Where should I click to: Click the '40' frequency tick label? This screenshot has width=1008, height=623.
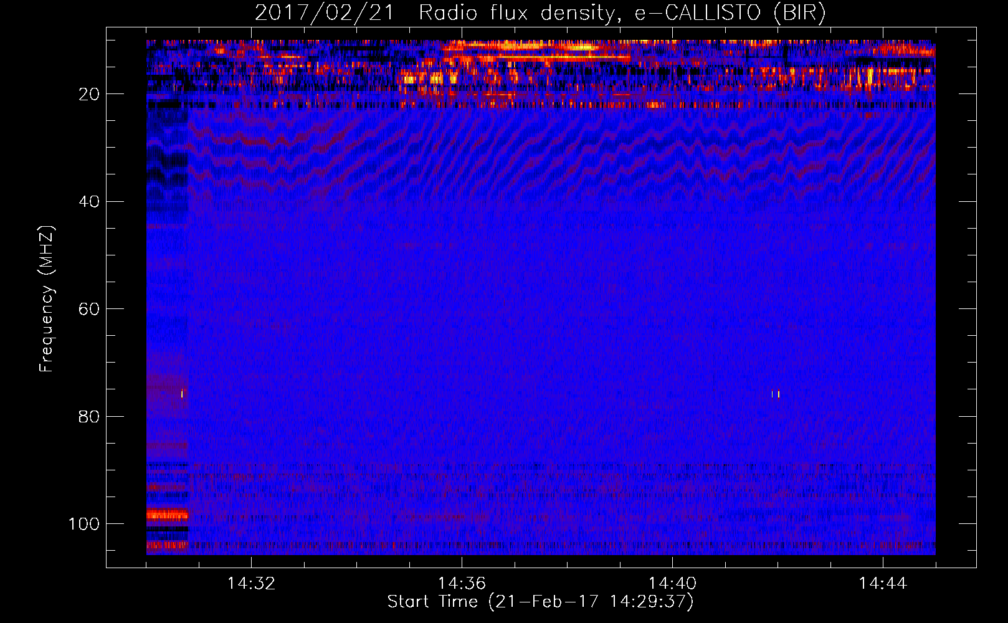tap(89, 202)
